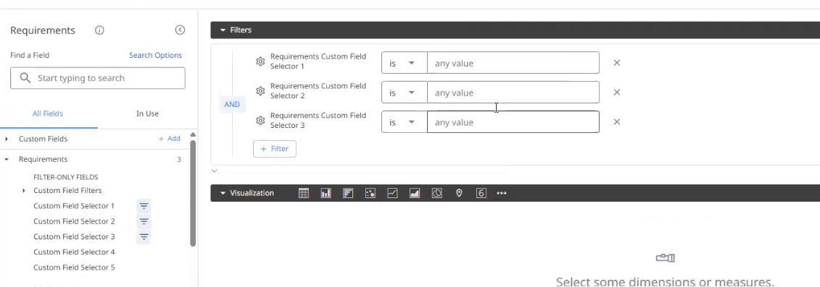Toggle filter icon for Custom Field Selector 1
The image size is (820, 287).
[x=144, y=206]
